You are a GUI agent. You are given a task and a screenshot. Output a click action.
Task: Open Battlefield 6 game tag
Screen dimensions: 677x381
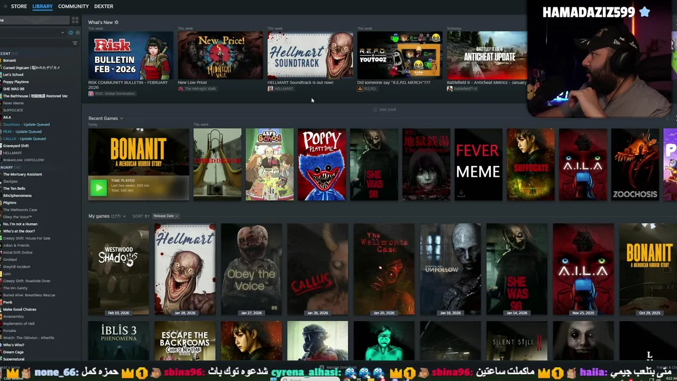462,89
